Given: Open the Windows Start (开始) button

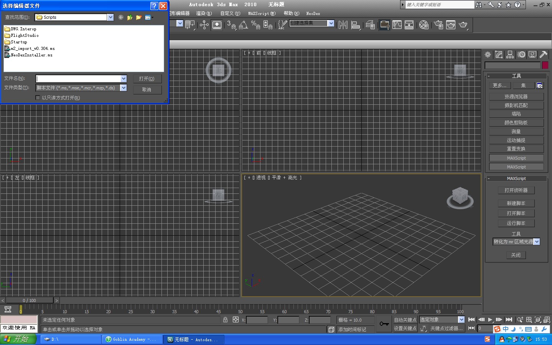Looking at the screenshot, I should pos(18,339).
